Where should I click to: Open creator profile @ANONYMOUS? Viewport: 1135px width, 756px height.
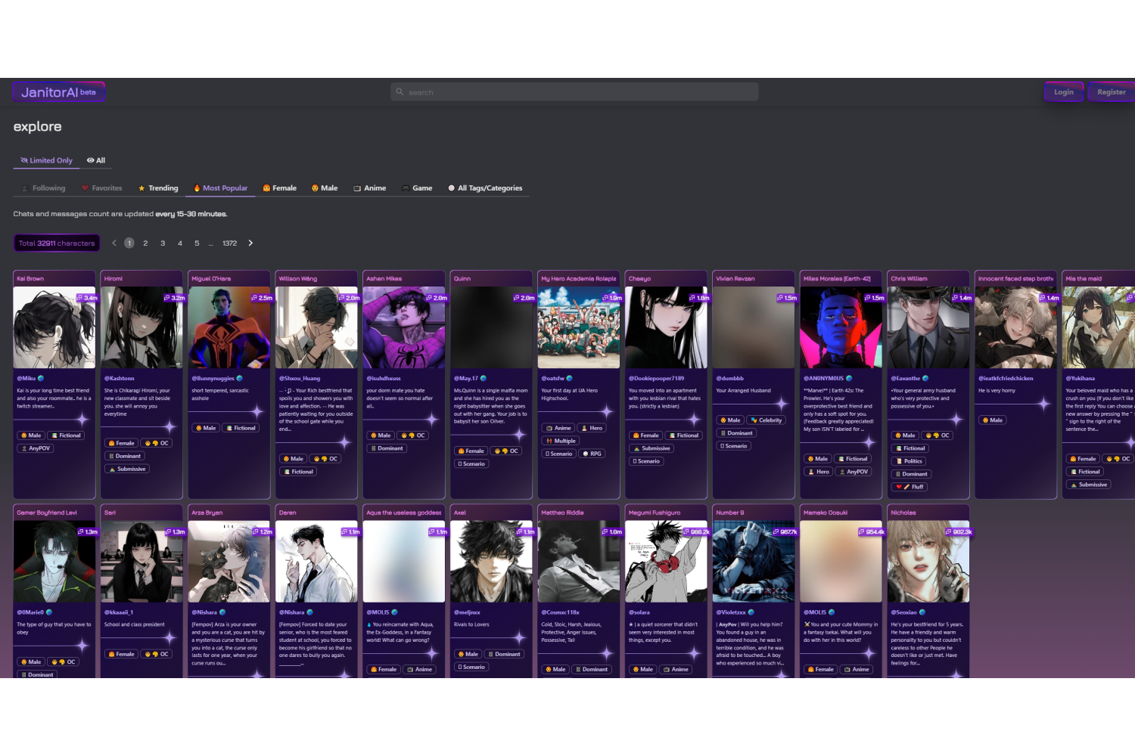[x=823, y=379]
